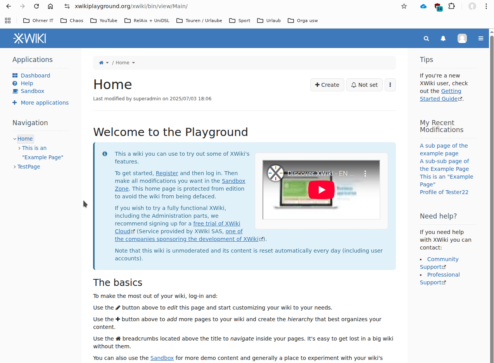Open the browser extensions puzzle icon
The image size is (494, 363).
[452, 6]
